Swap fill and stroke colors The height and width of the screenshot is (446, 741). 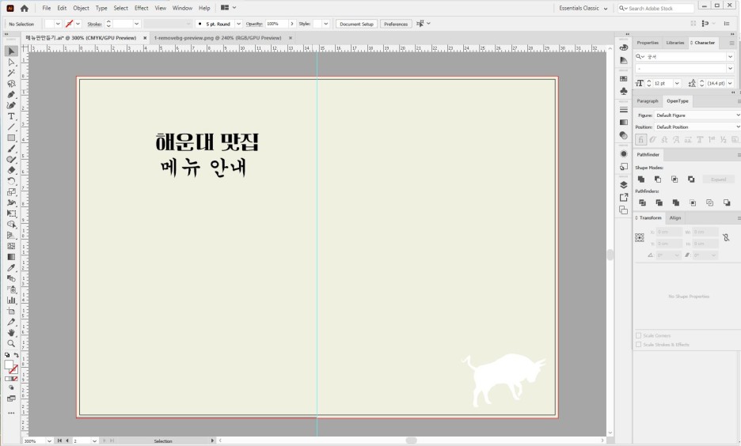point(16,355)
